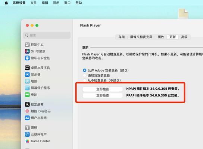Select 允许 Adobe 安装更新 radio option
The height and width of the screenshot is (149, 203).
[x=84, y=70]
